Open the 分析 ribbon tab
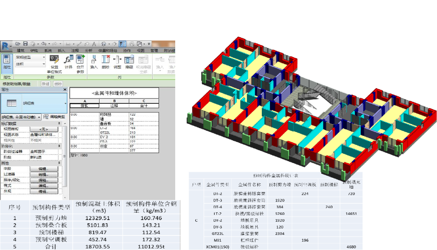Viewport: 437px width, 250px height. tap(88, 50)
